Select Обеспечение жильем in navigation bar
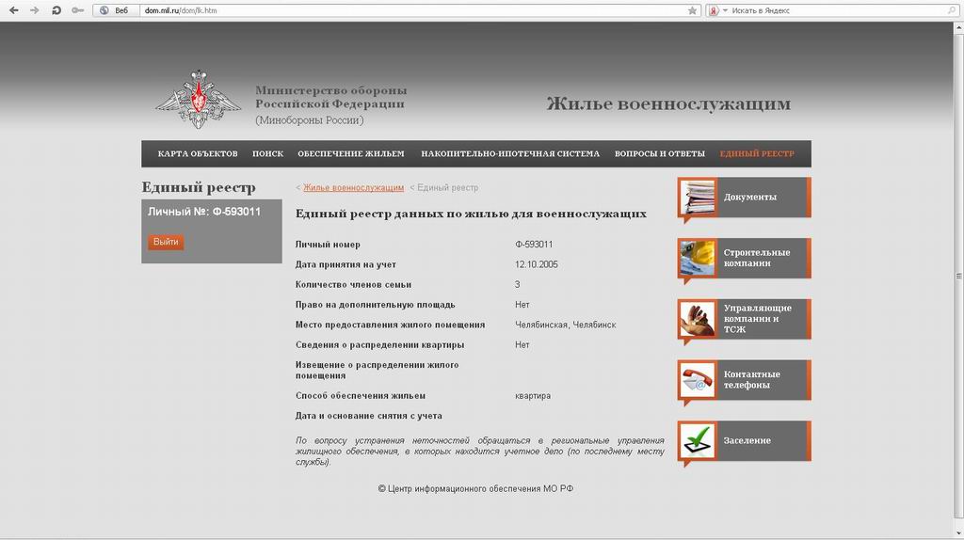This screenshot has height=540, width=964. [x=350, y=153]
